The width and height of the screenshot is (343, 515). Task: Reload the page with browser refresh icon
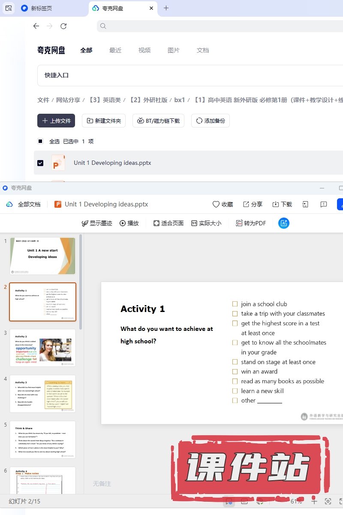(63, 26)
